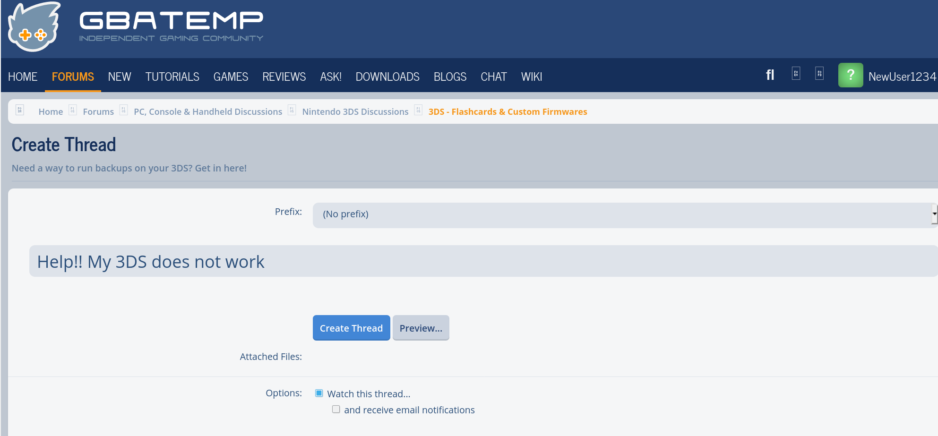The width and height of the screenshot is (938, 436).
Task: Open 'Nintendo 3DS Discussions' breadcrumb
Action: pos(355,111)
